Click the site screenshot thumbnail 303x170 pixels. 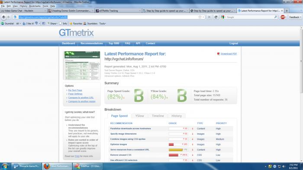click(82, 66)
